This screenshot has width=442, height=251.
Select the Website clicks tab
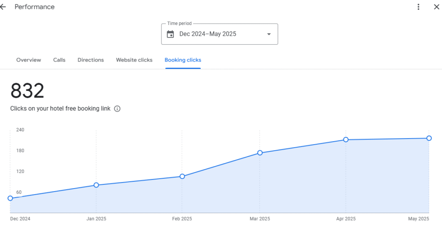[x=134, y=60]
